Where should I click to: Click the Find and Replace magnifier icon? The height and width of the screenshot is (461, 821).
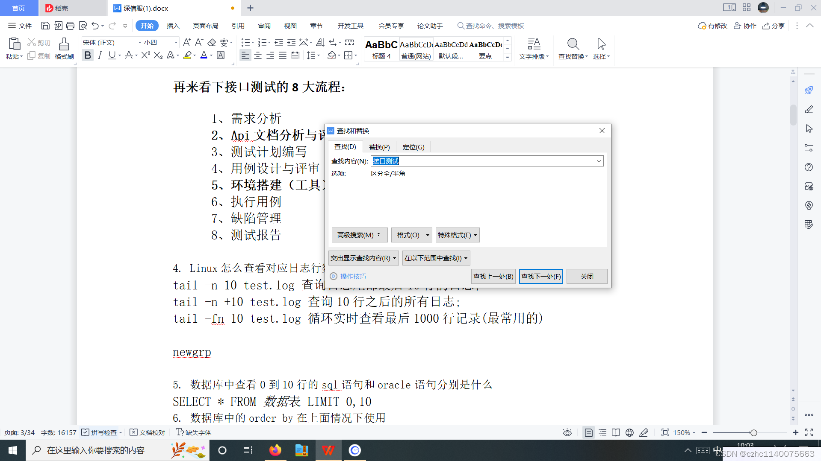coord(573,44)
